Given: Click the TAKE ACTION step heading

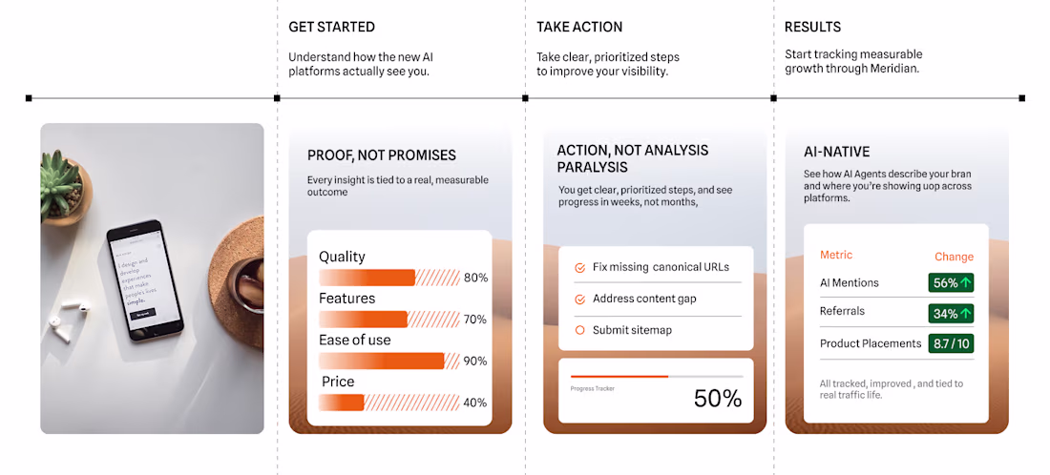Looking at the screenshot, I should tap(579, 28).
